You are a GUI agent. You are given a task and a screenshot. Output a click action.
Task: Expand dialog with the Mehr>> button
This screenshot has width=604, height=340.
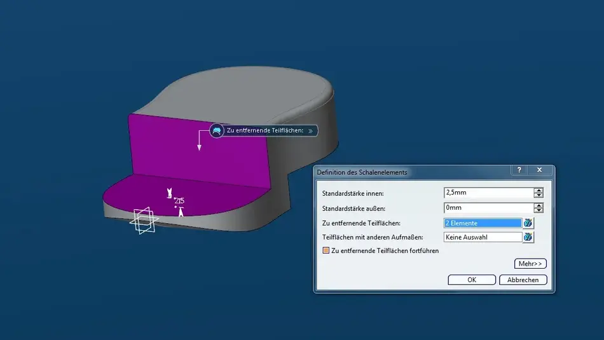(x=530, y=264)
